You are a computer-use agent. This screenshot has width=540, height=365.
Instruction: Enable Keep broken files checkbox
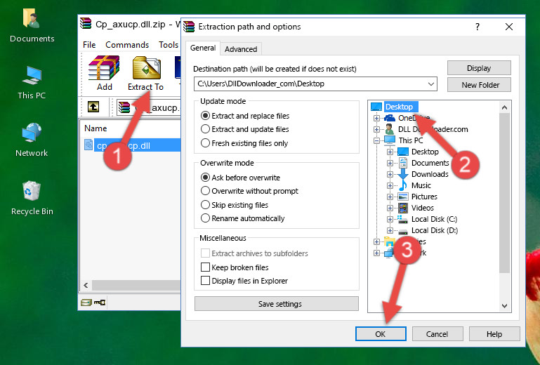pos(205,267)
